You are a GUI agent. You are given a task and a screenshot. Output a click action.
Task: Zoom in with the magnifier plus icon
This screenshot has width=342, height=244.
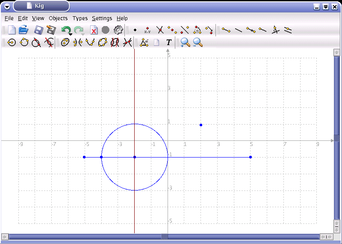click(186, 42)
